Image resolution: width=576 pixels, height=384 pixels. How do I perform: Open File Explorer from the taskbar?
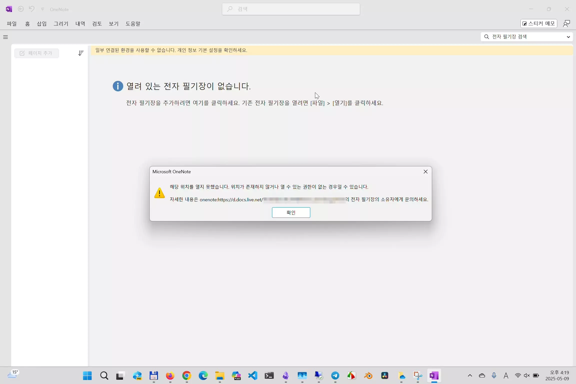click(x=219, y=375)
